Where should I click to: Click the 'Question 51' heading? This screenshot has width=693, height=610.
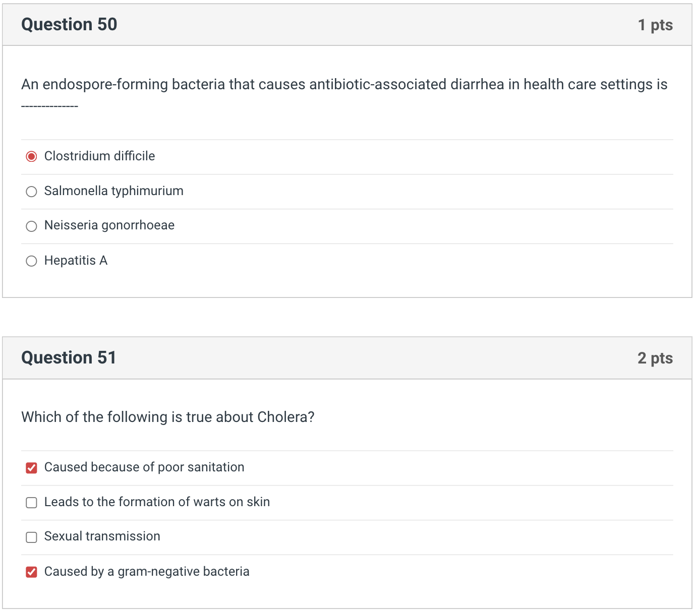click(69, 358)
